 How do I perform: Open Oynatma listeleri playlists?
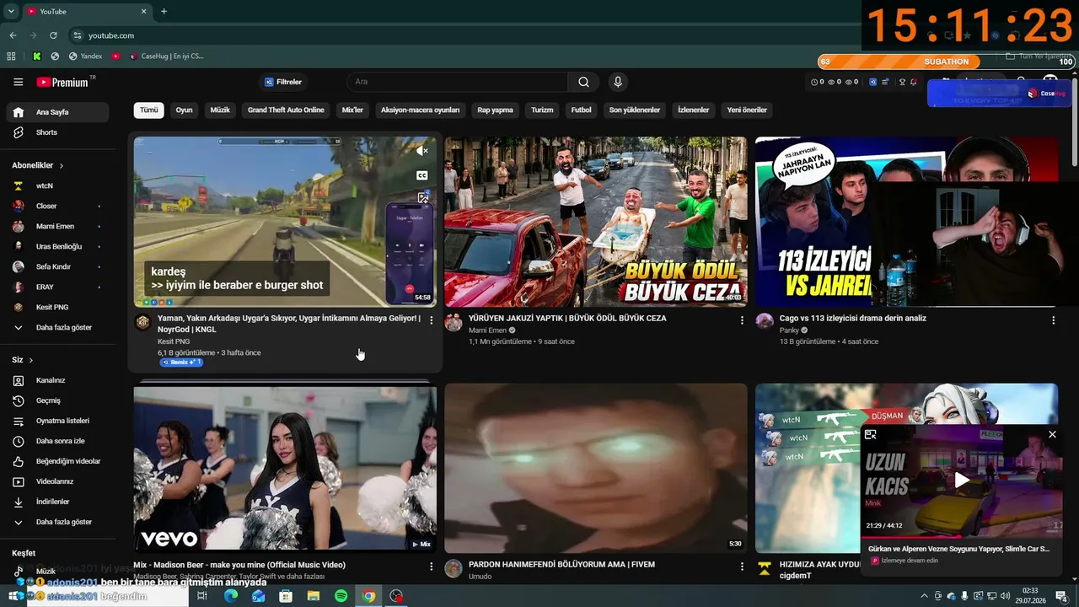point(58,421)
